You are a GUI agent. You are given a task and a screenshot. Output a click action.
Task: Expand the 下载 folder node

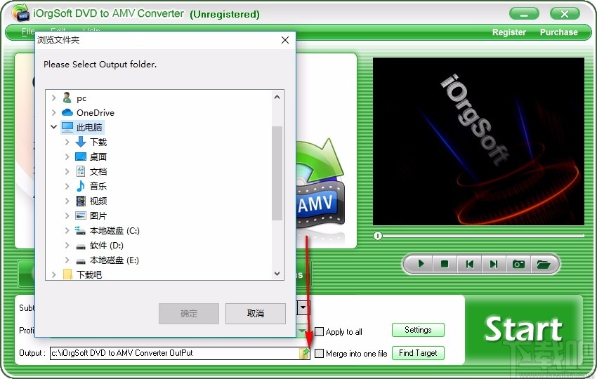tap(67, 142)
